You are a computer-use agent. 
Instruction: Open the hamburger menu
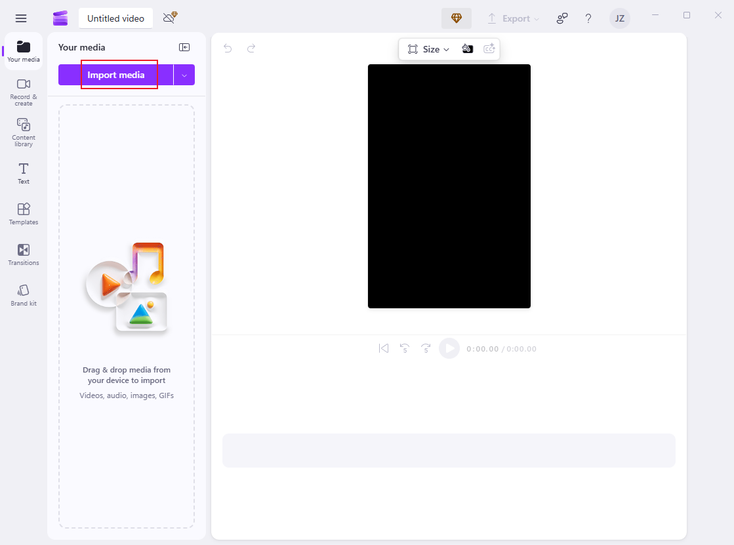tap(20, 18)
